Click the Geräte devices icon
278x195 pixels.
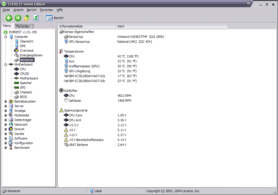point(11,134)
